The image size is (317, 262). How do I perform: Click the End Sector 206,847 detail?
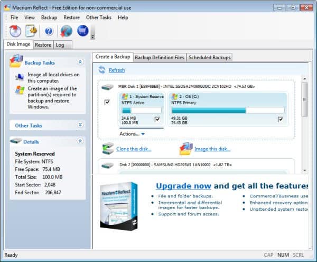38,192
